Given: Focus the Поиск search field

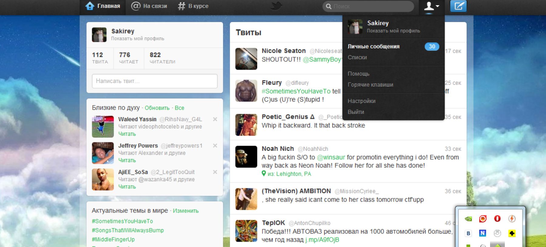Looking at the screenshot, I should pyautogui.click(x=368, y=6).
